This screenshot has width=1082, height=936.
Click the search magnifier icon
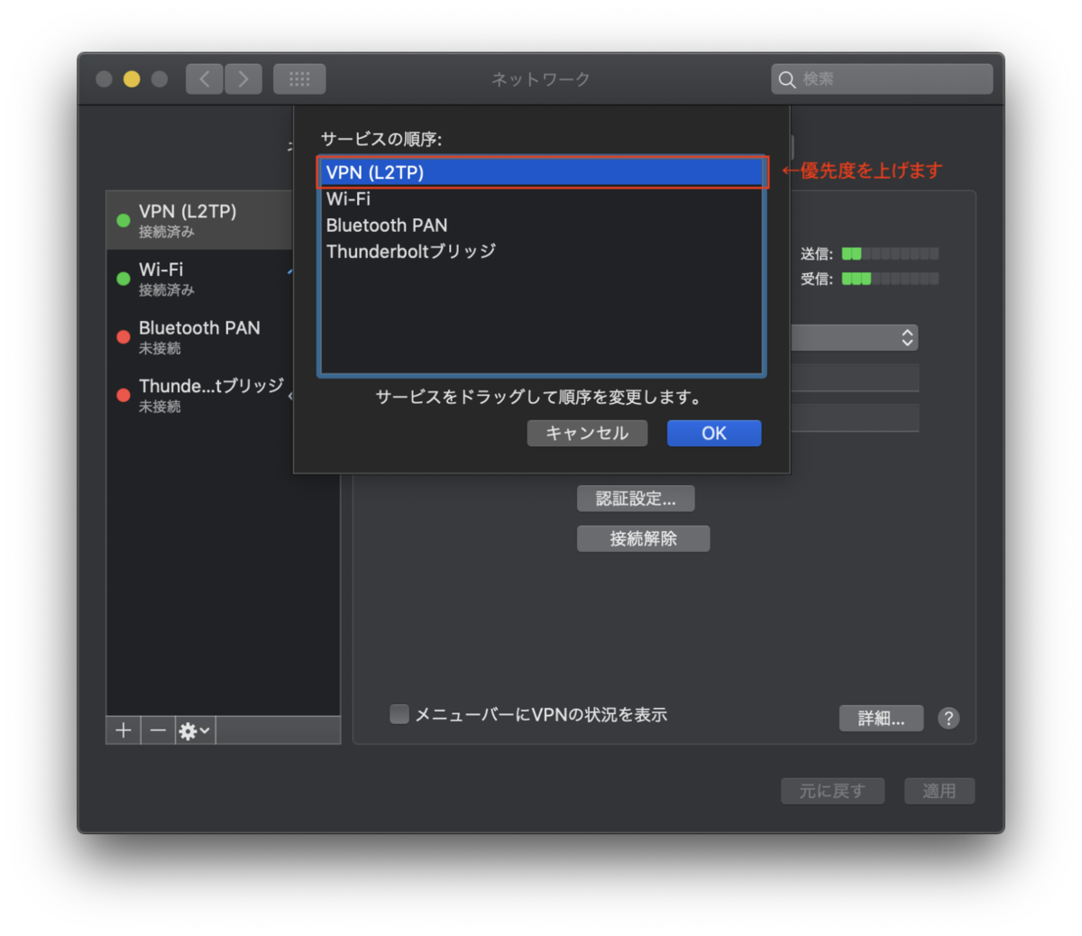point(787,78)
